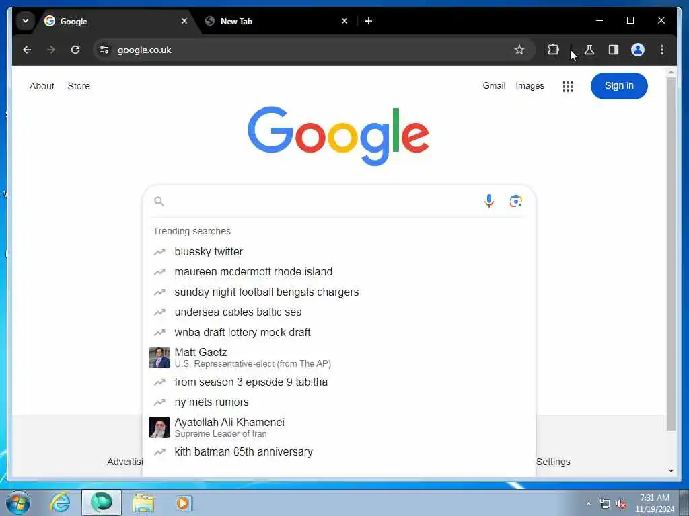Pick ny mets rumors suggestion
This screenshot has width=689, height=516.
(339, 402)
